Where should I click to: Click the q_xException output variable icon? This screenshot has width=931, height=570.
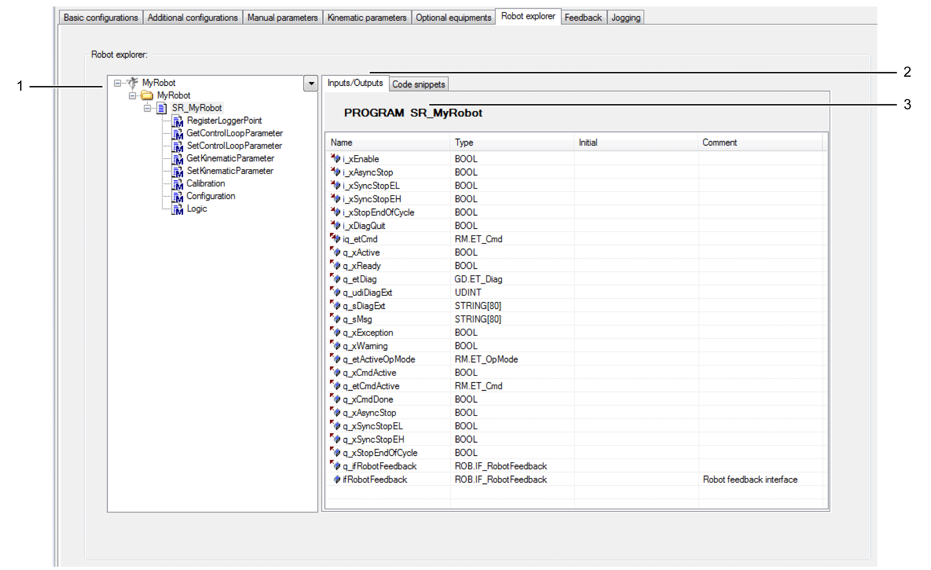tap(335, 332)
